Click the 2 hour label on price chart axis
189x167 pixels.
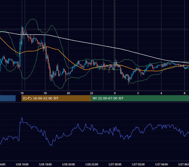coord(138,93)
